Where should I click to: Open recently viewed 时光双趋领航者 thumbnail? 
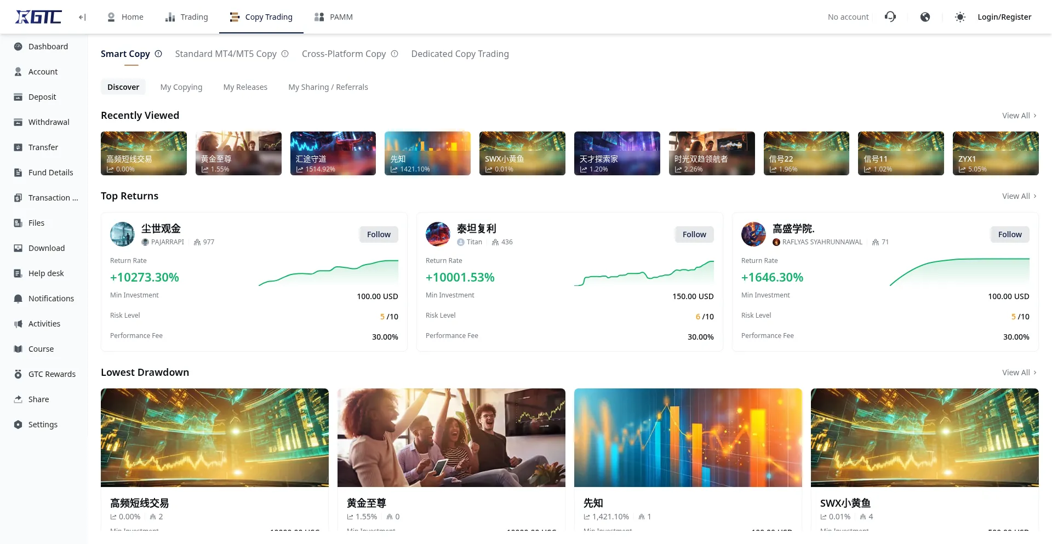click(712, 153)
